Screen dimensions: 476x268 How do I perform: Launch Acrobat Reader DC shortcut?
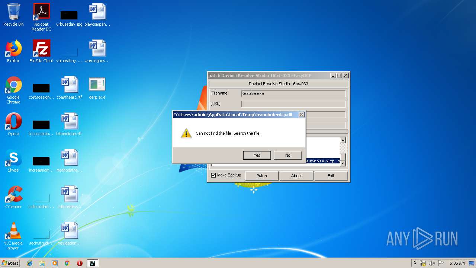pos(41,17)
